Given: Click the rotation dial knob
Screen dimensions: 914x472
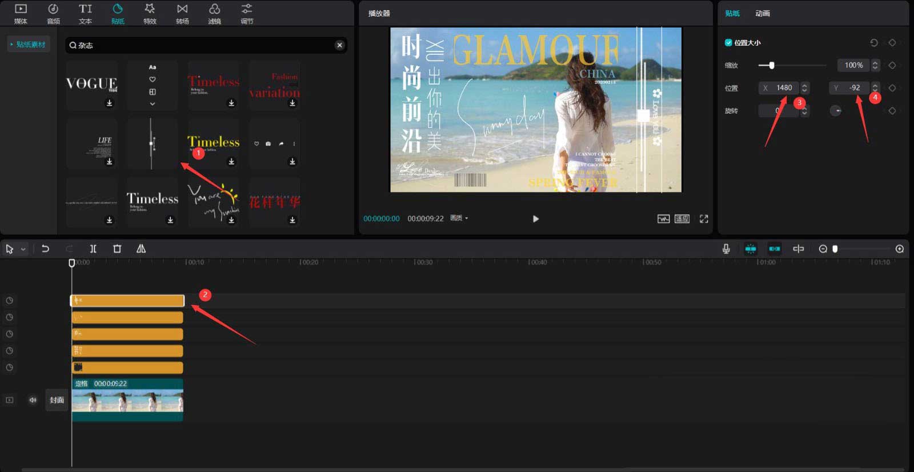Looking at the screenshot, I should point(836,111).
